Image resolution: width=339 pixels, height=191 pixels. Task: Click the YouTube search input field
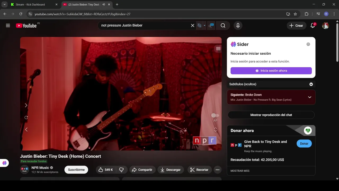pyautogui.click(x=144, y=25)
